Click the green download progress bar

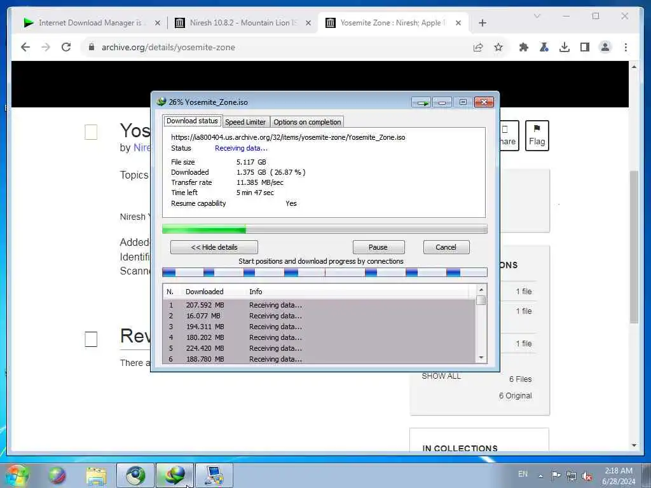pyautogui.click(x=324, y=229)
